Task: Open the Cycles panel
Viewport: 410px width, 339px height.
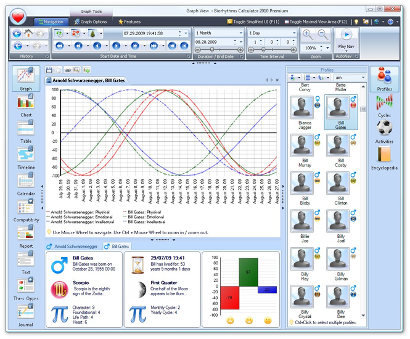Action: pyautogui.click(x=384, y=105)
